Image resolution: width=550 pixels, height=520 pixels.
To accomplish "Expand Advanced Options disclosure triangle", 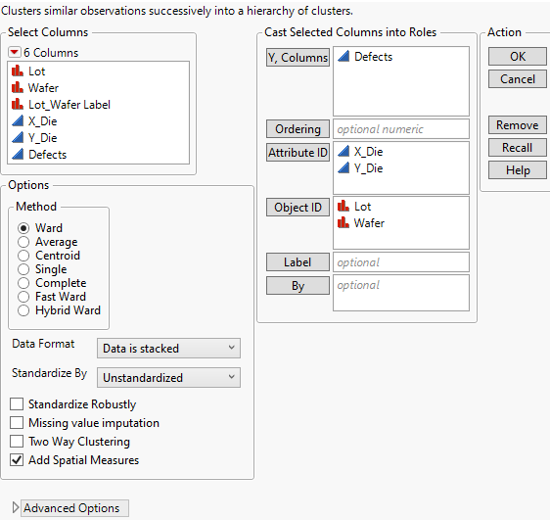I will [x=15, y=507].
